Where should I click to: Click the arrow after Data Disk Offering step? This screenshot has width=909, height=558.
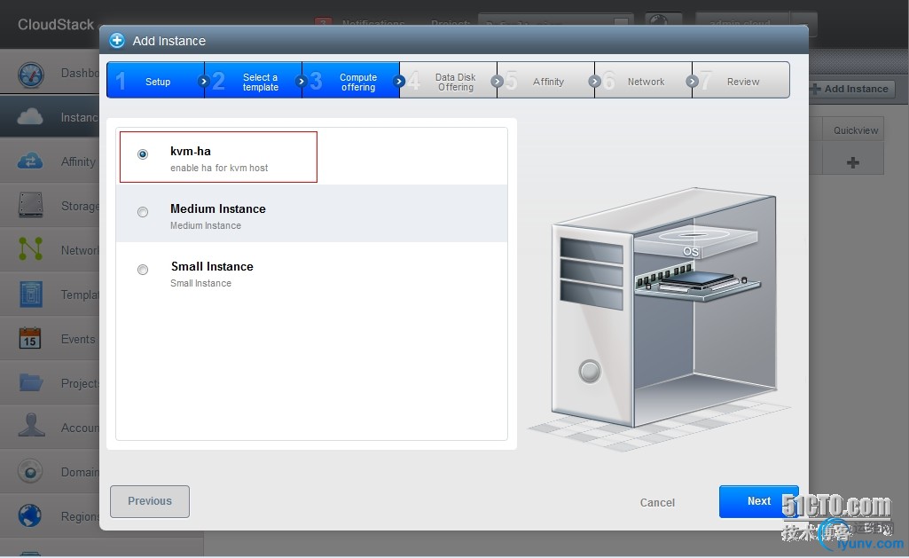497,82
